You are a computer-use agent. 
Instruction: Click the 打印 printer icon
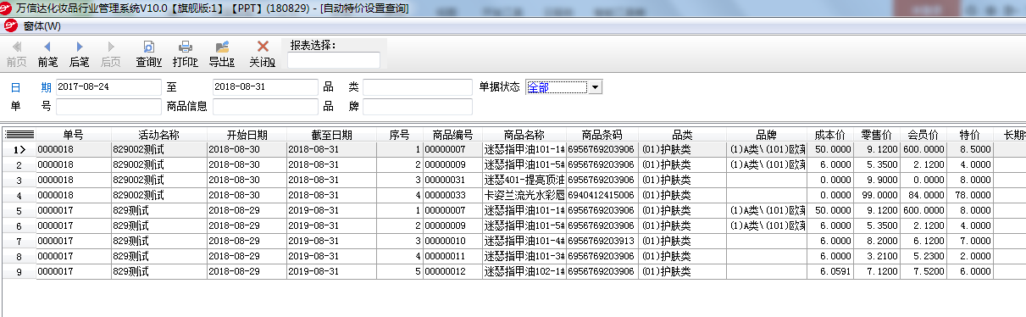pos(186,47)
